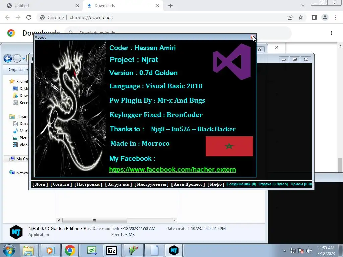Dismiss the download item with X
The image size is (343, 257).
[x=276, y=47]
